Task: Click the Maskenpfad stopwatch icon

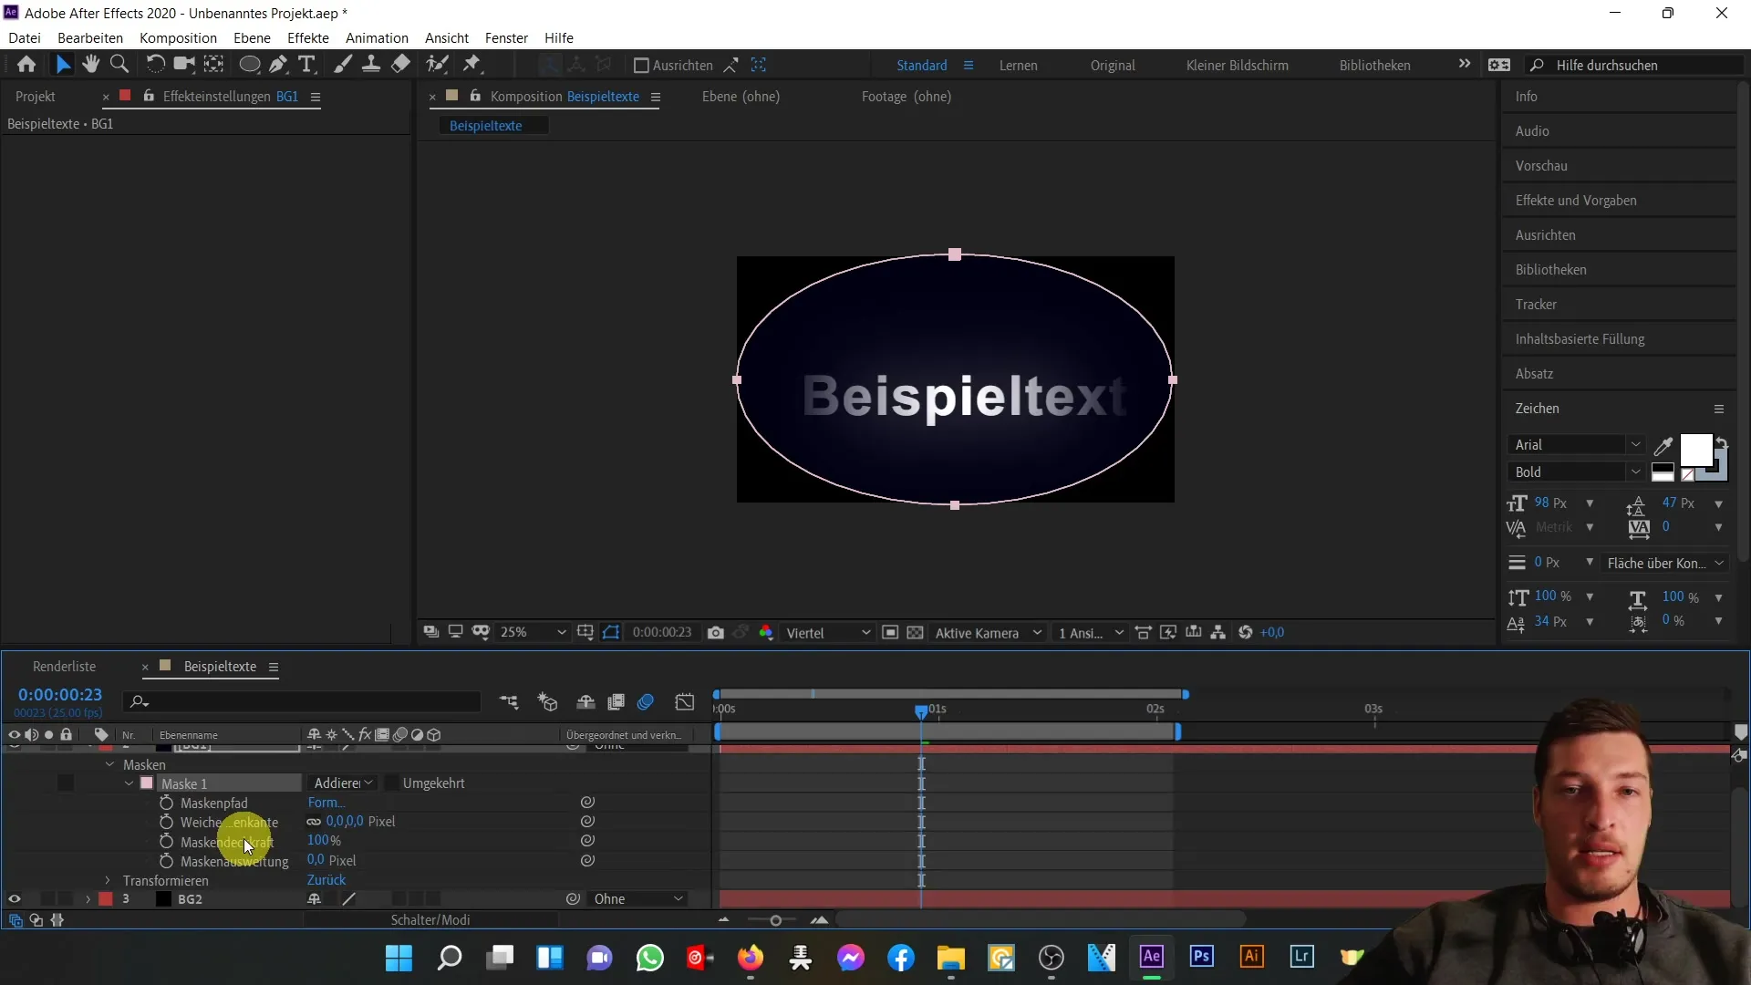Action: point(167,804)
